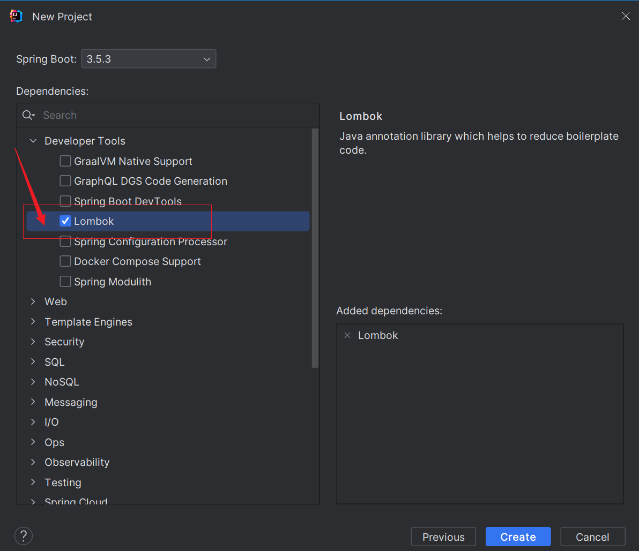The image size is (639, 551).
Task: Click the Create button
Action: [x=517, y=537]
